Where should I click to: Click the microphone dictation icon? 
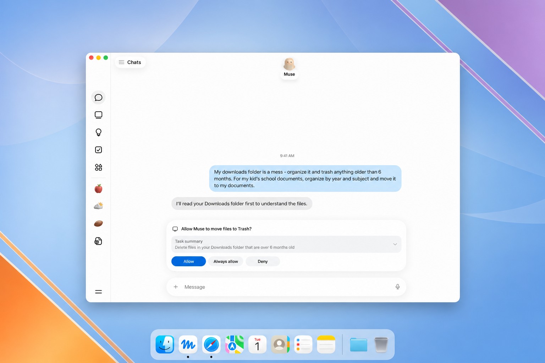pyautogui.click(x=397, y=287)
